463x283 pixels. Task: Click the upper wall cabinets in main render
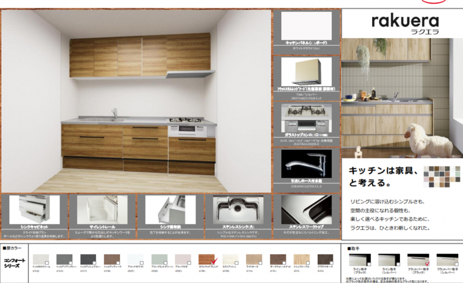[140, 55]
